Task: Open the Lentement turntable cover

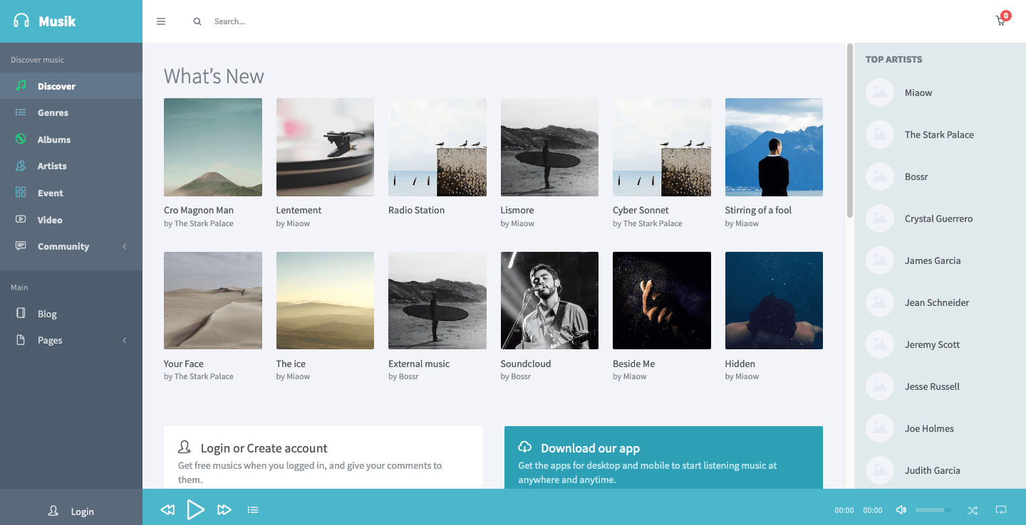Action: (x=325, y=147)
